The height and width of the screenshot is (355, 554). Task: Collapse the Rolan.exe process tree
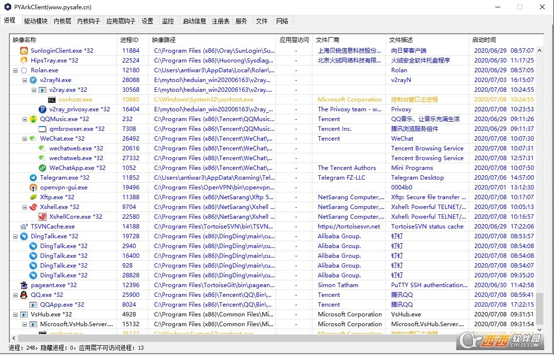click(x=15, y=70)
